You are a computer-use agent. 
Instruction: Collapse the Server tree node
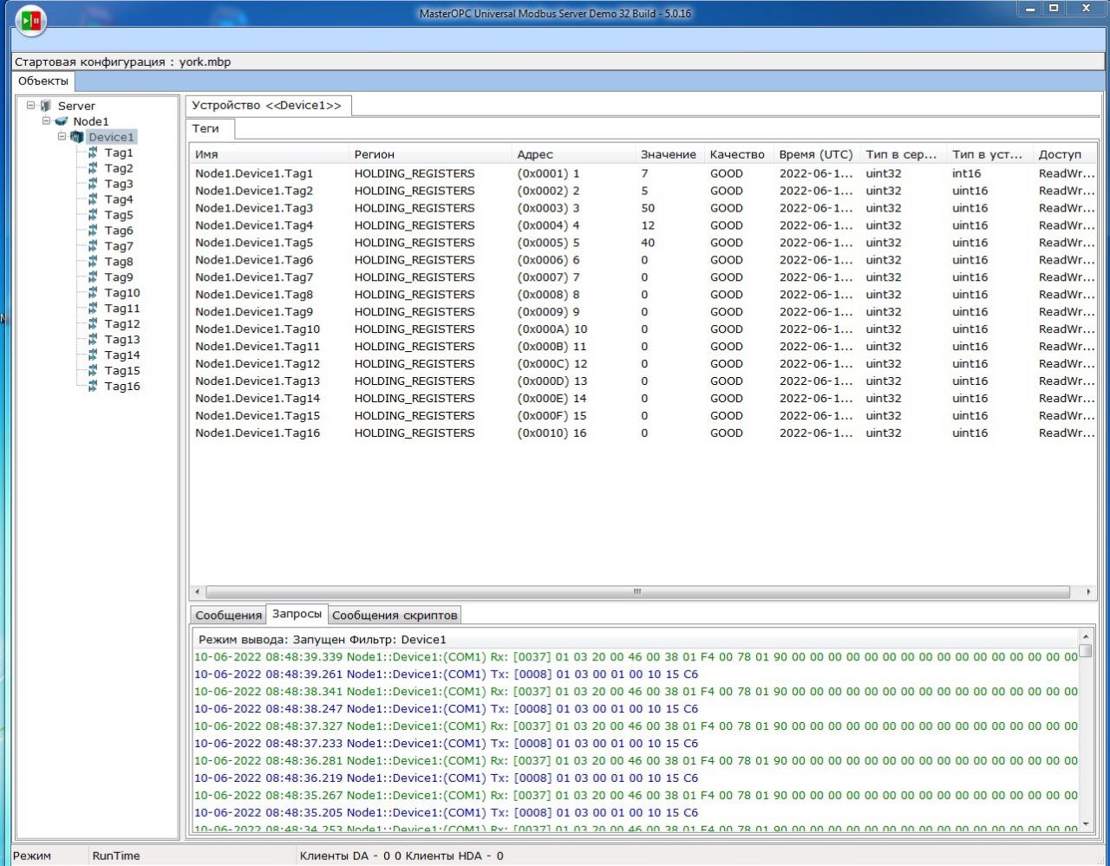tap(31, 105)
